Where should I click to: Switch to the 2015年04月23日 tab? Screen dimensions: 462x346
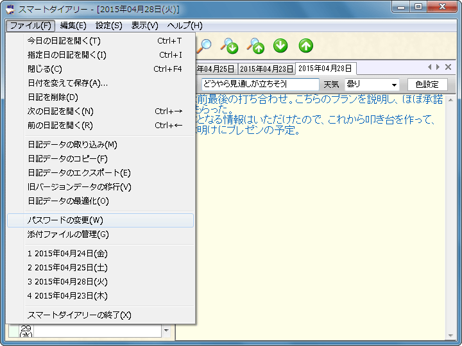pyautogui.click(x=266, y=69)
